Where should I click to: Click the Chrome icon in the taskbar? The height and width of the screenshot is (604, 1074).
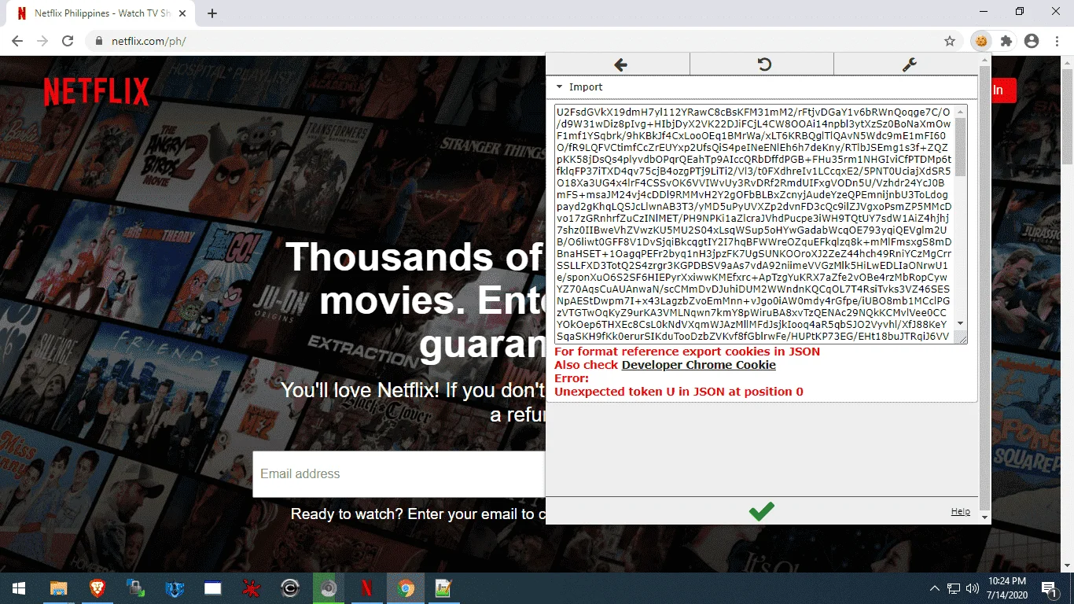pos(406,588)
